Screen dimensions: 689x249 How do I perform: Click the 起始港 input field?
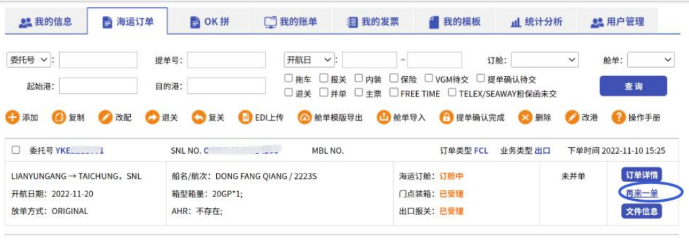point(98,85)
